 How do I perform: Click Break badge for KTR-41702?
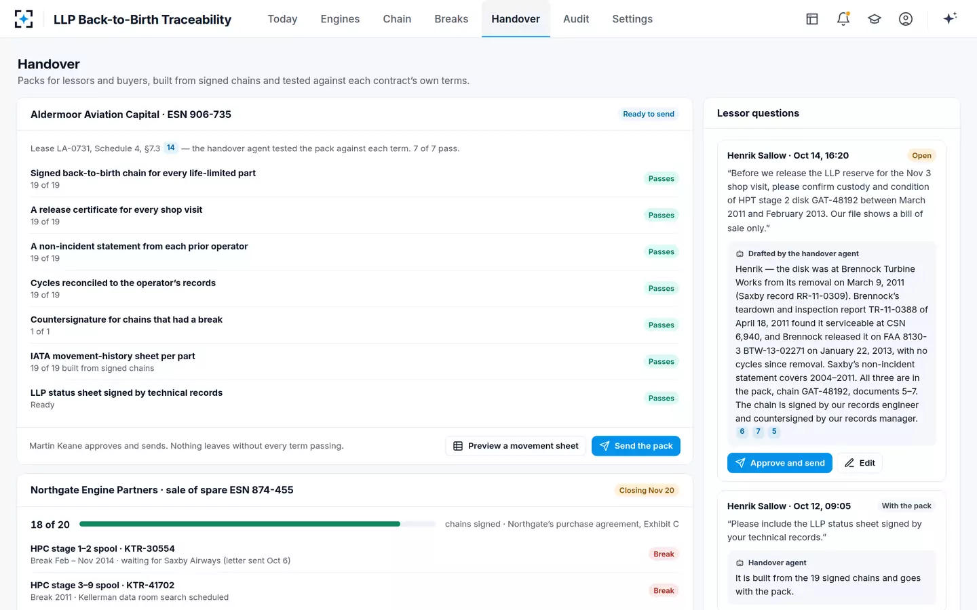coord(664,591)
